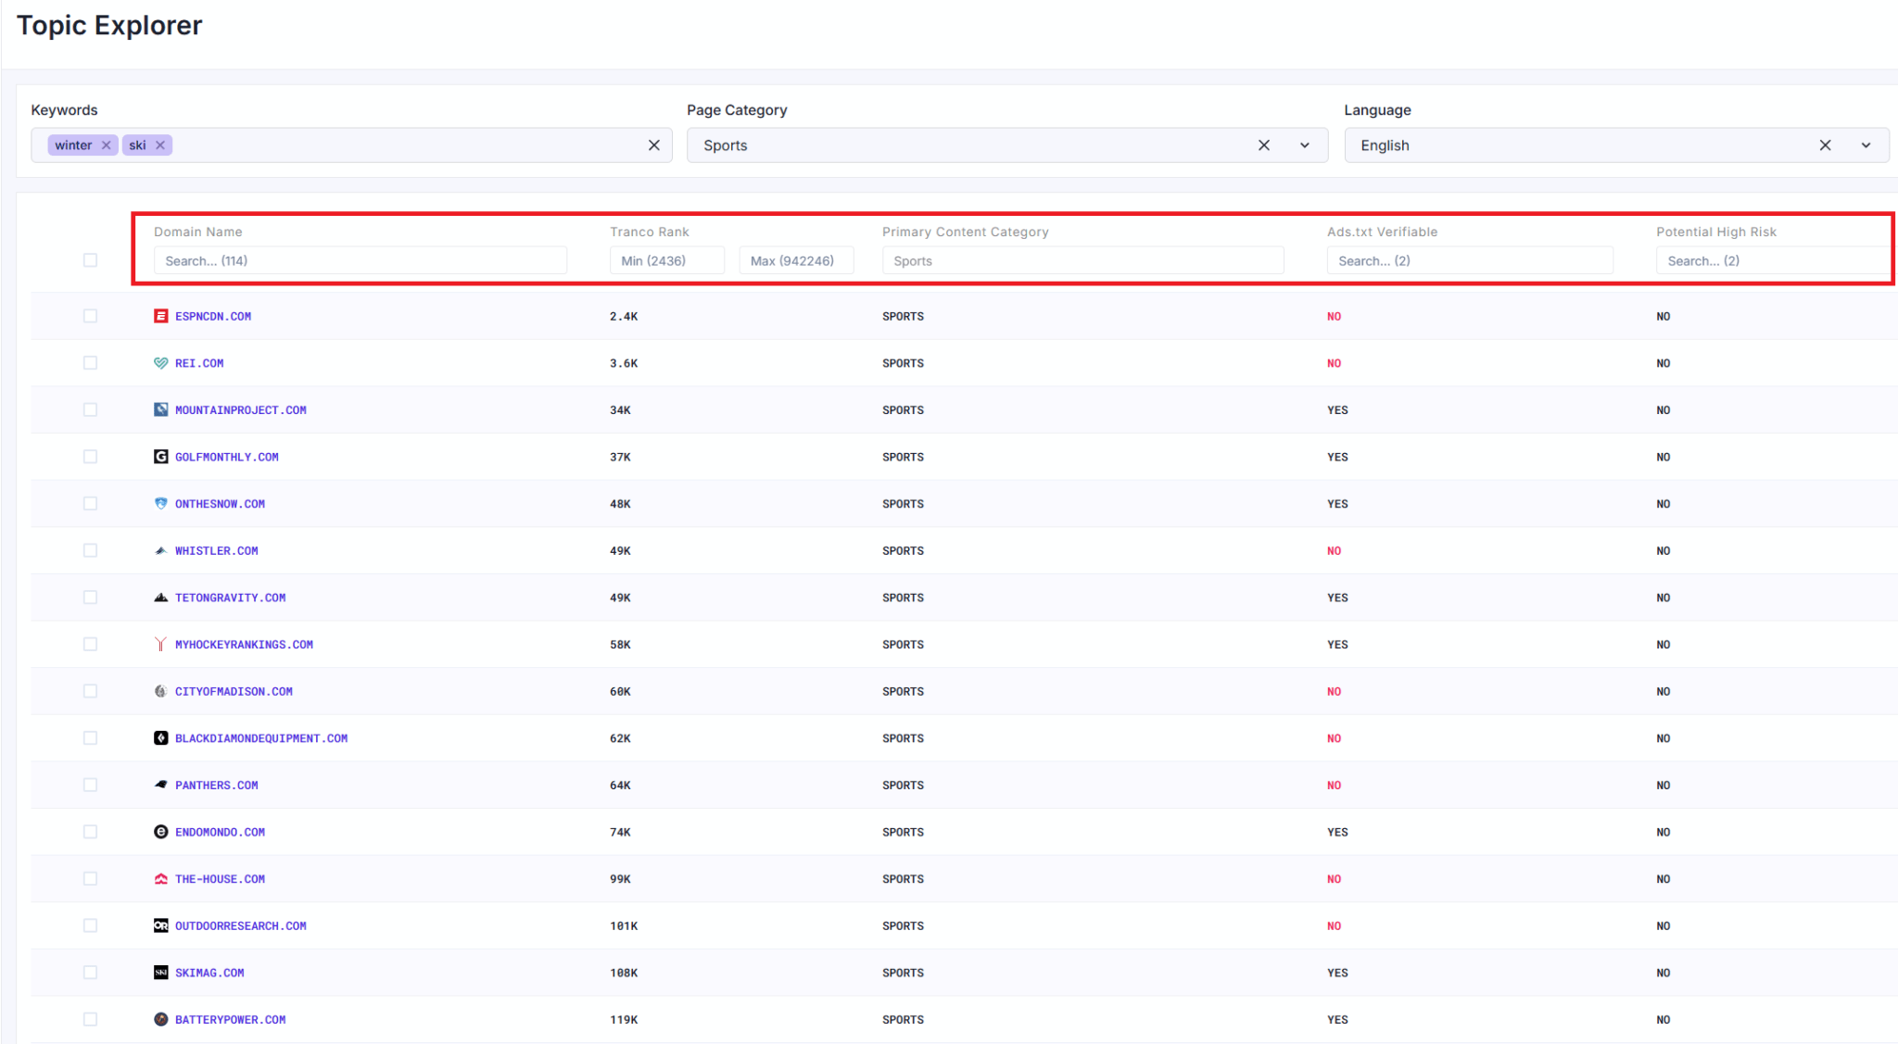The width and height of the screenshot is (1898, 1044).
Task: Click the GOLFMONTHLY.COM favicon
Action: tap(161, 457)
